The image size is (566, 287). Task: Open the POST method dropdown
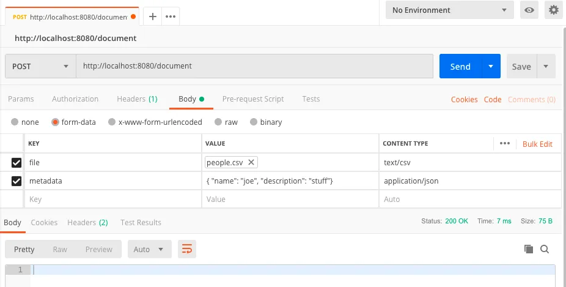pyautogui.click(x=40, y=66)
